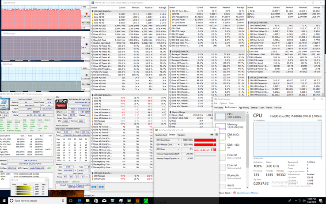Switch to Graphics Card tab in GPU-Z
326x204 pixels.
[x=161, y=135]
